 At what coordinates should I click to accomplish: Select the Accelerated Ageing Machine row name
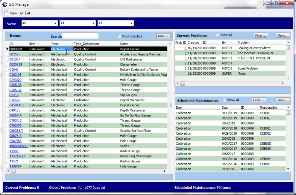[x=140, y=54]
